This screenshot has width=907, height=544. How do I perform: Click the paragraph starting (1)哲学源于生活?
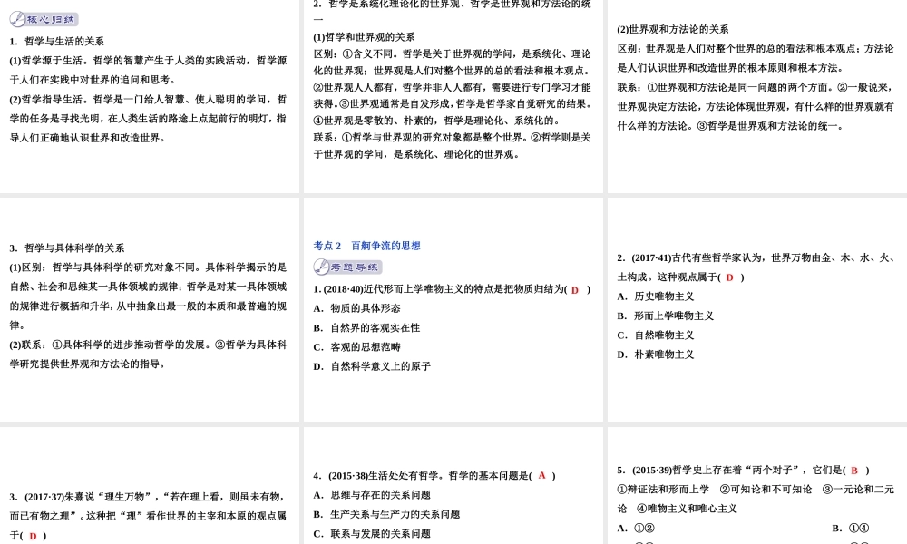148,70
